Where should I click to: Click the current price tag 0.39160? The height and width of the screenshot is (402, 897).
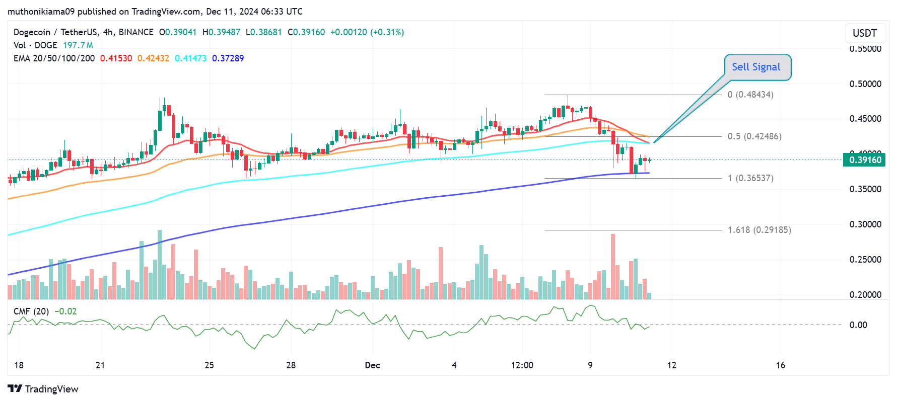coord(865,160)
